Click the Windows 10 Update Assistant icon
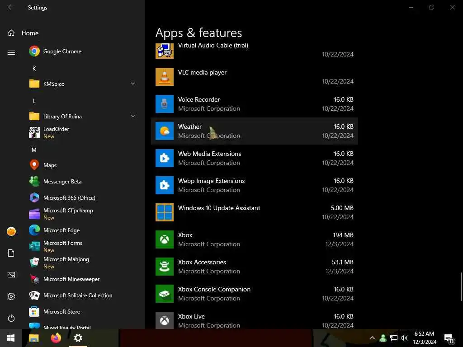463x347 pixels. click(x=165, y=212)
